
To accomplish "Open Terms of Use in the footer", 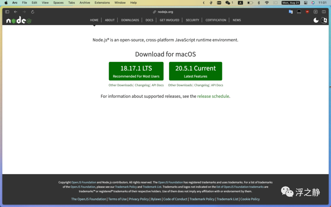I will pos(117,199).
